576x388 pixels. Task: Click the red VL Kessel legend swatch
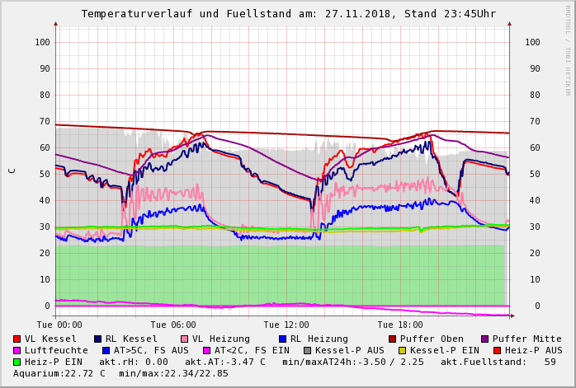click(17, 339)
